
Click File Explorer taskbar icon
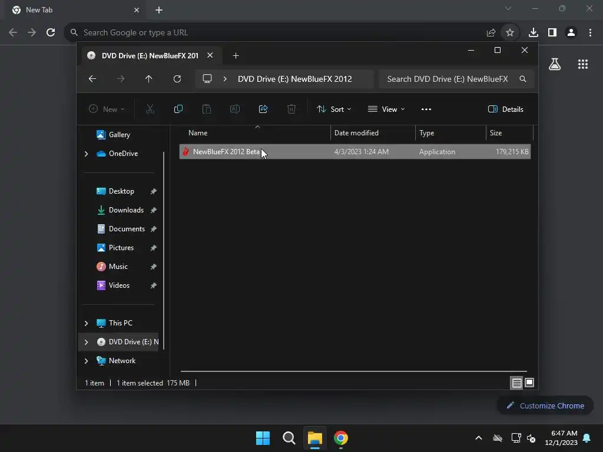tap(314, 438)
